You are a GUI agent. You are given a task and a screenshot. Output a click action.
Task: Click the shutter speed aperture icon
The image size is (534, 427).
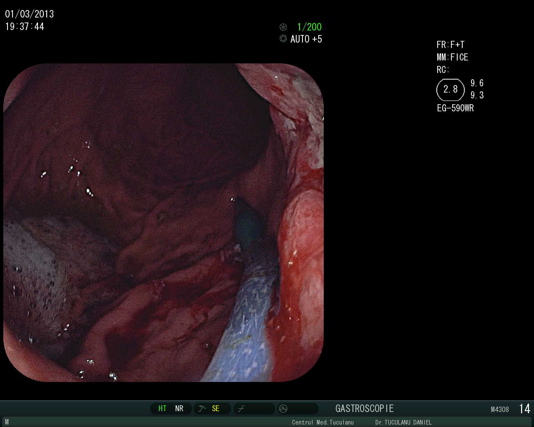point(283,27)
